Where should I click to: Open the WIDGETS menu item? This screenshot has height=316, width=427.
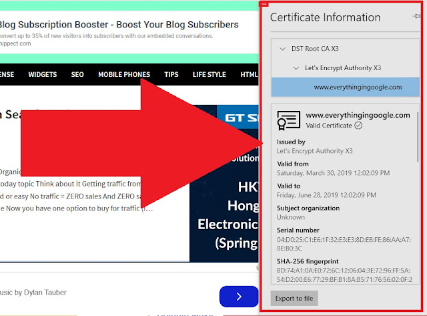(x=43, y=74)
